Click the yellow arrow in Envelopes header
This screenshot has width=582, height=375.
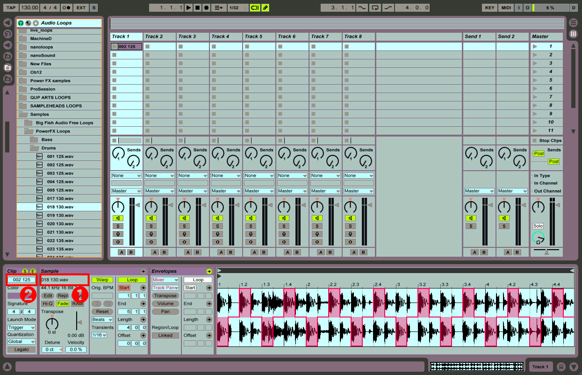[x=209, y=271]
